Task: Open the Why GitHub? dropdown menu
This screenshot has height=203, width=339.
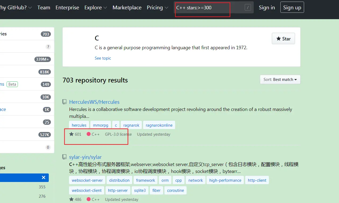Action: (x=16, y=7)
